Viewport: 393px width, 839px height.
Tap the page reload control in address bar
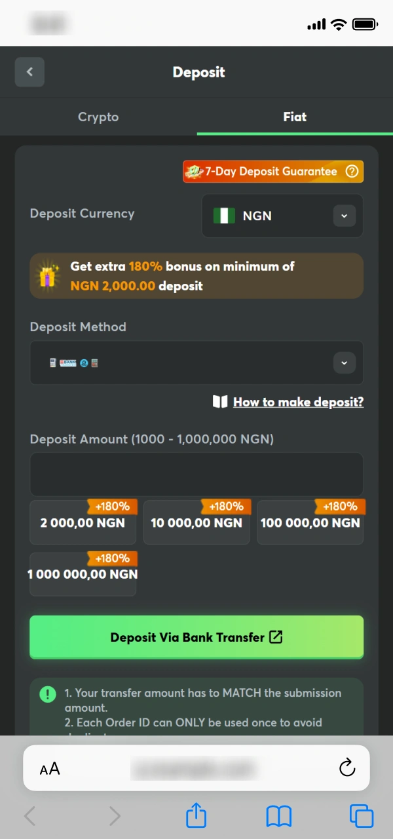coord(346,768)
